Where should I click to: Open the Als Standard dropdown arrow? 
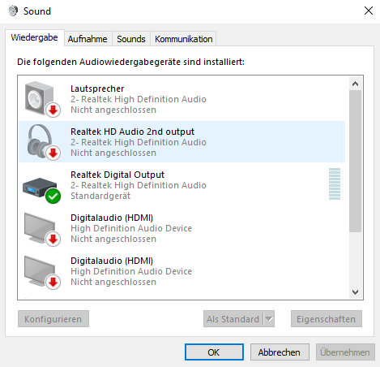(x=269, y=319)
